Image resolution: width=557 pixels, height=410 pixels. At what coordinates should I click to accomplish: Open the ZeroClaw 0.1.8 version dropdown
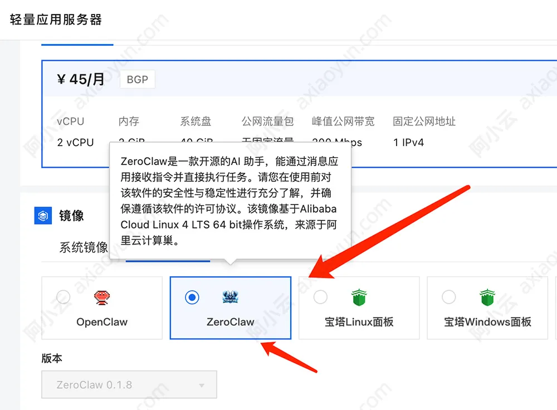tap(129, 384)
